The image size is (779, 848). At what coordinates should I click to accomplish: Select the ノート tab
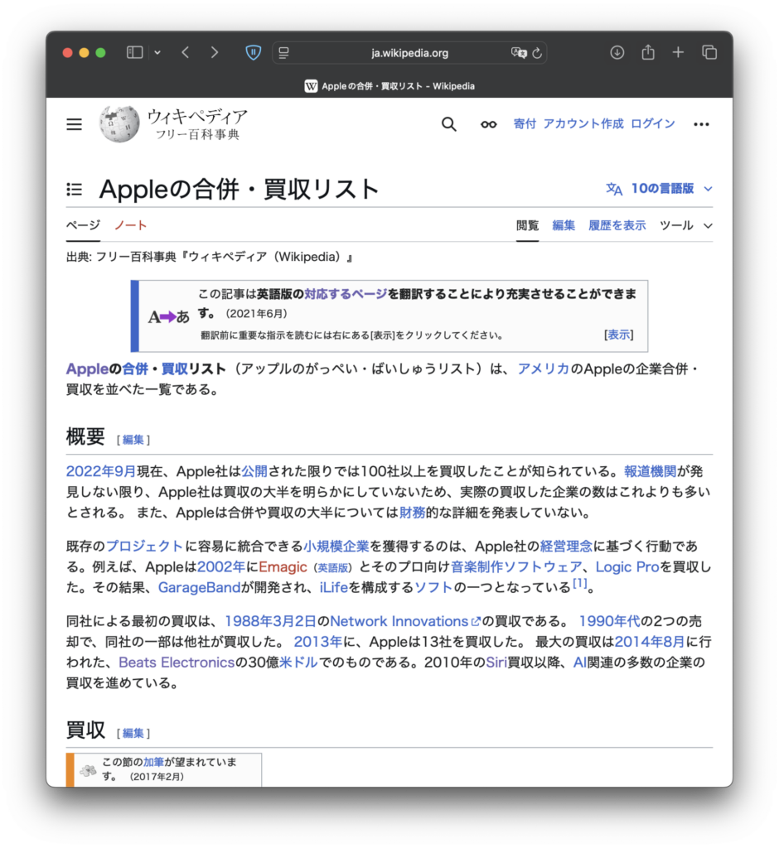point(130,225)
